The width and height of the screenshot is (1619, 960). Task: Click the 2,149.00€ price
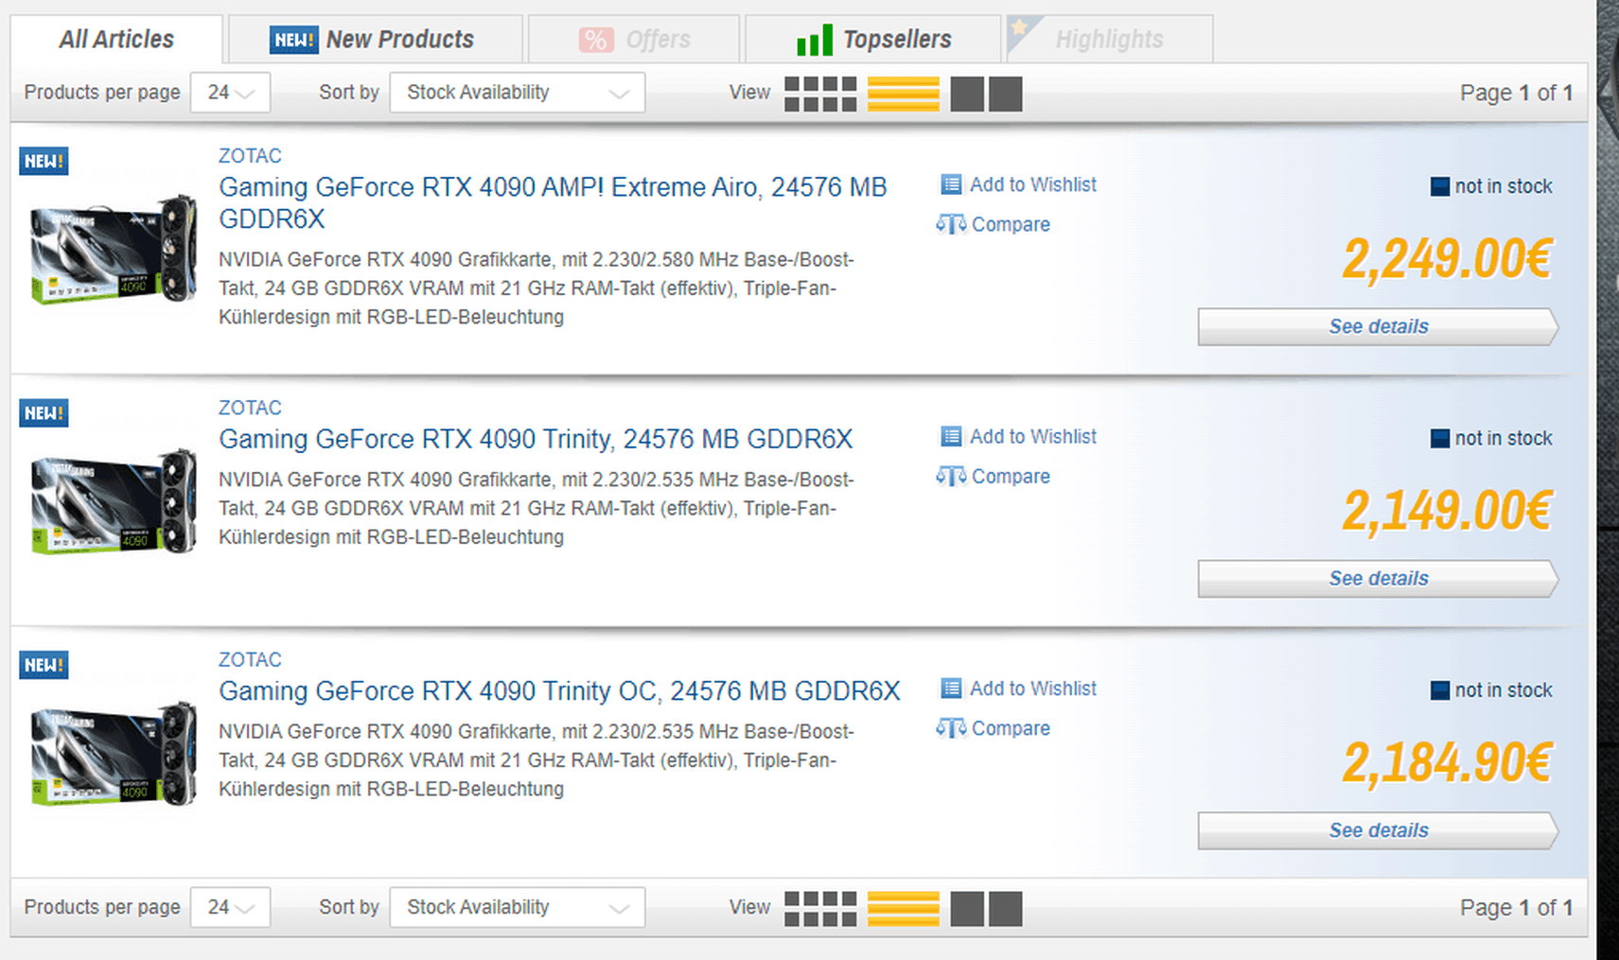[x=1448, y=511]
